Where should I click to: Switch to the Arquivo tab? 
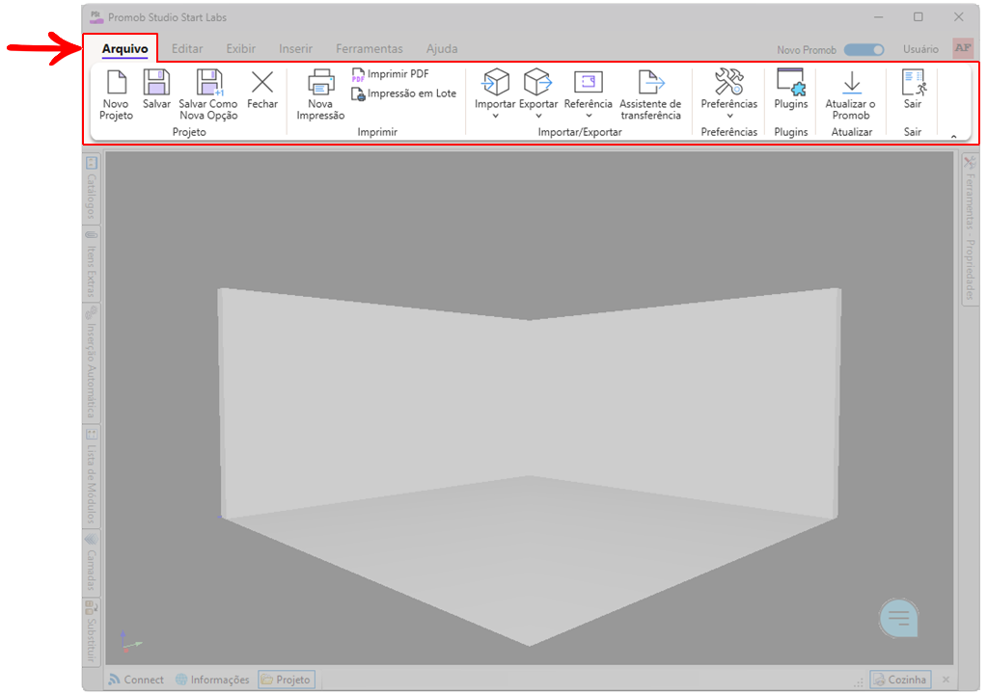[x=124, y=49]
